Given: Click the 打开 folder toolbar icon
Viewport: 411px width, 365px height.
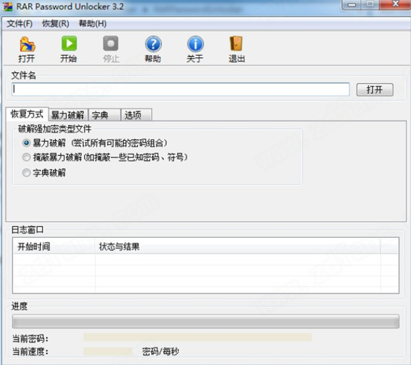Looking at the screenshot, I should (27, 45).
